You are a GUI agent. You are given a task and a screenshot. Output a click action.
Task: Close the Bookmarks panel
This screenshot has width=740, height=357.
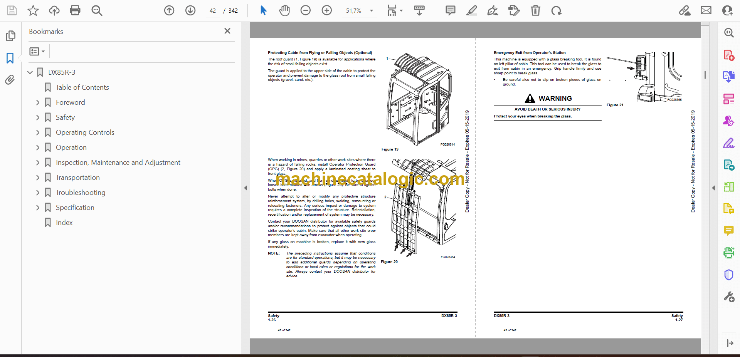click(x=227, y=31)
